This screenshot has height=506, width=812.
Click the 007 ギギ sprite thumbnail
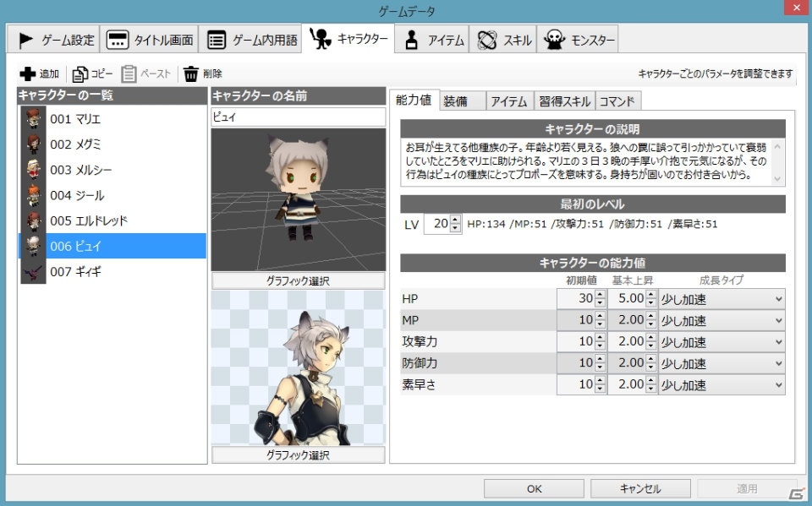click(x=33, y=271)
